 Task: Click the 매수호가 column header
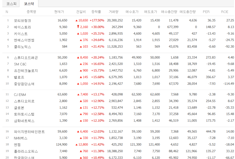point(132,12)
